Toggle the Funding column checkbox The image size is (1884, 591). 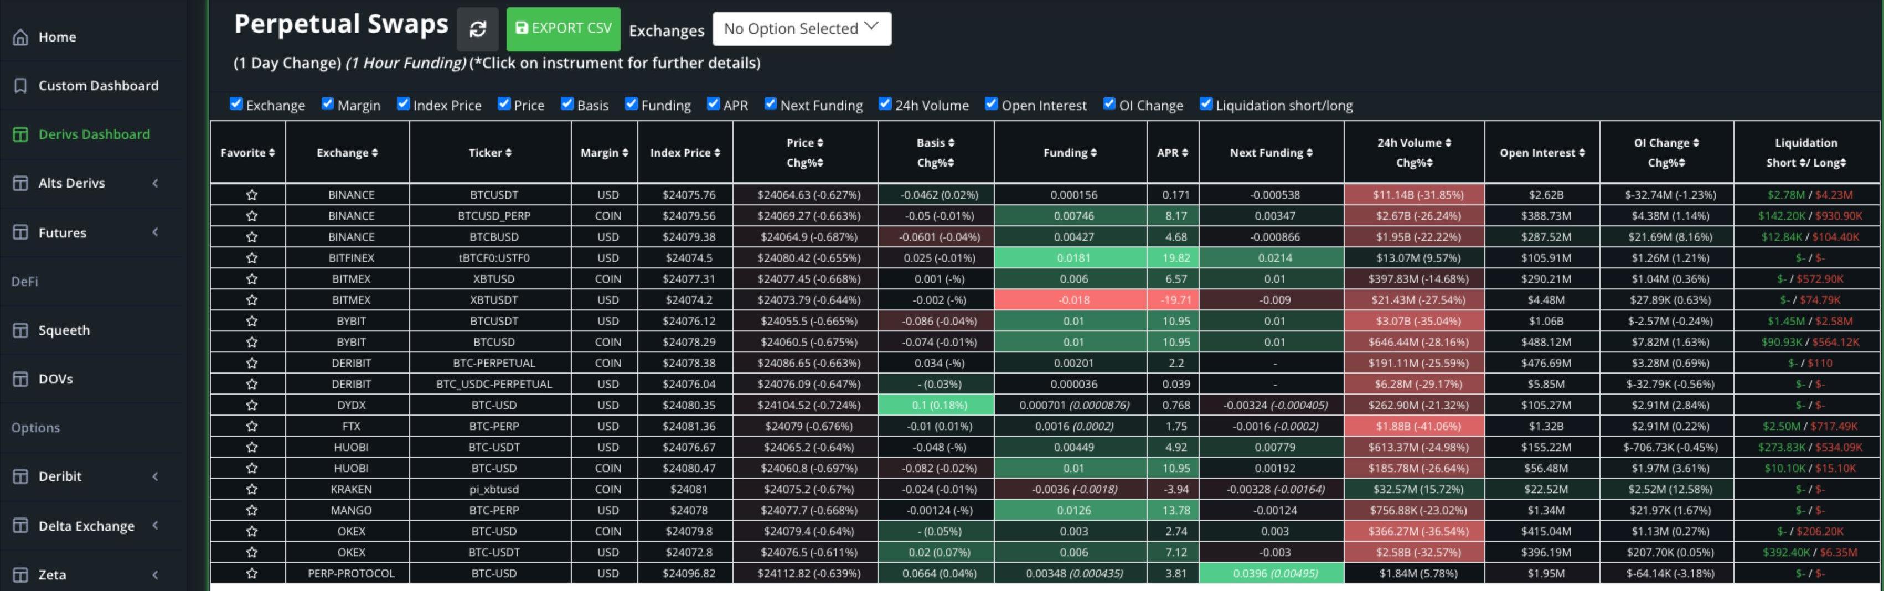[x=631, y=104]
